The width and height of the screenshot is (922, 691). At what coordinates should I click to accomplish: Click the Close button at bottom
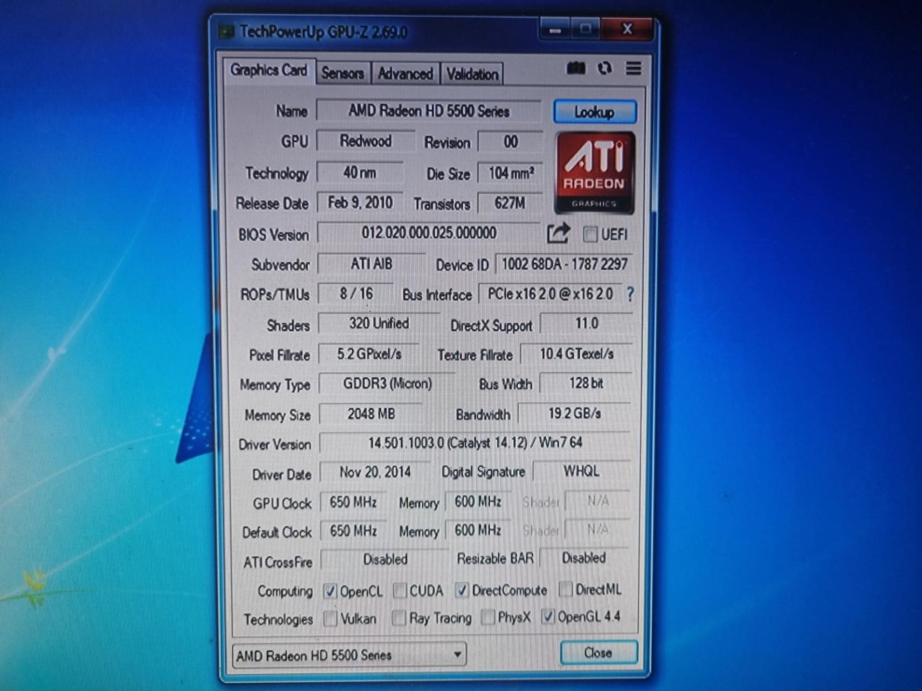[599, 653]
